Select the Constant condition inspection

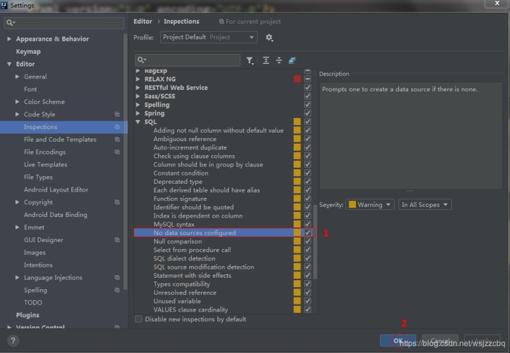(x=181, y=173)
